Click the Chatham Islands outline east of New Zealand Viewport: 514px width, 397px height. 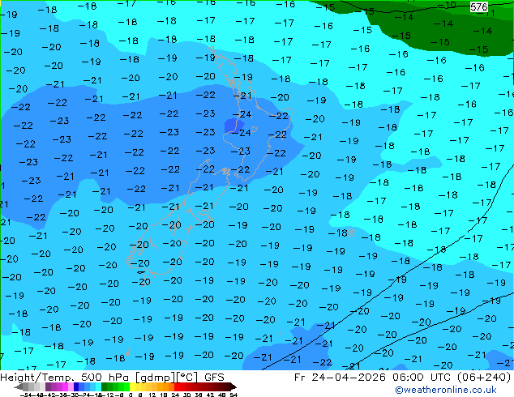[351, 233]
